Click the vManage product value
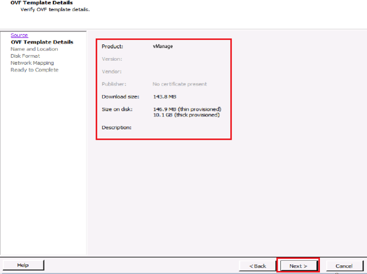 [x=163, y=46]
